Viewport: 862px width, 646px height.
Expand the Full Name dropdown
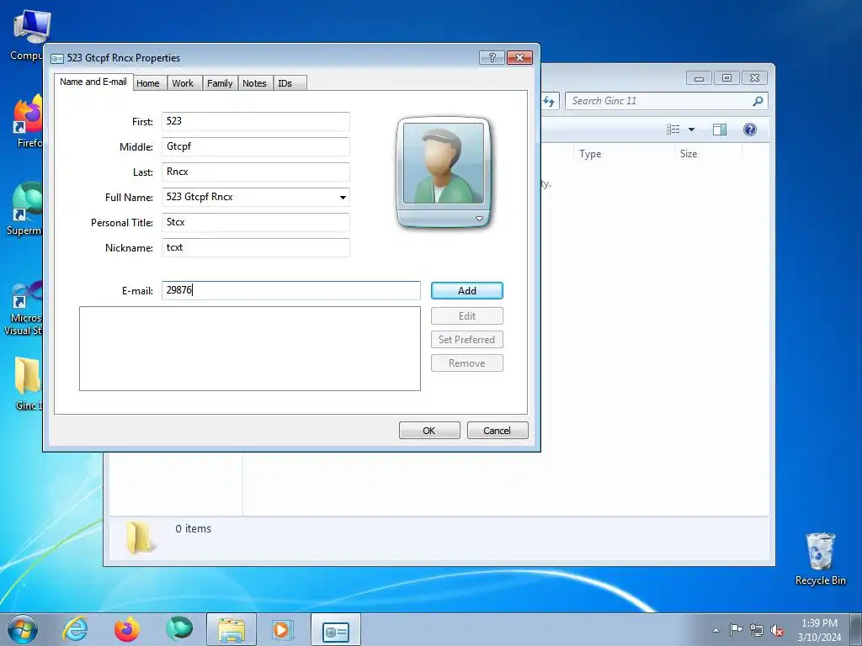point(343,197)
